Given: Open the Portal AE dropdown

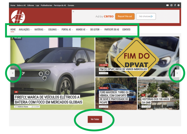Looking at the screenshot, I should tap(67, 29).
